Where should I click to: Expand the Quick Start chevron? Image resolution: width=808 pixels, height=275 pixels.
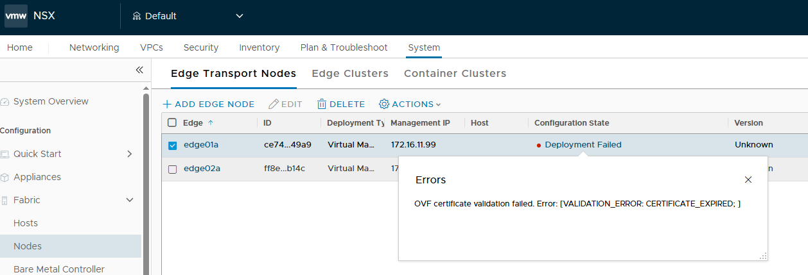click(130, 154)
